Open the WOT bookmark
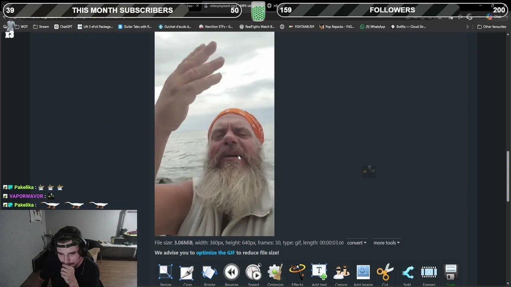The width and height of the screenshot is (511, 287). click(x=22, y=27)
